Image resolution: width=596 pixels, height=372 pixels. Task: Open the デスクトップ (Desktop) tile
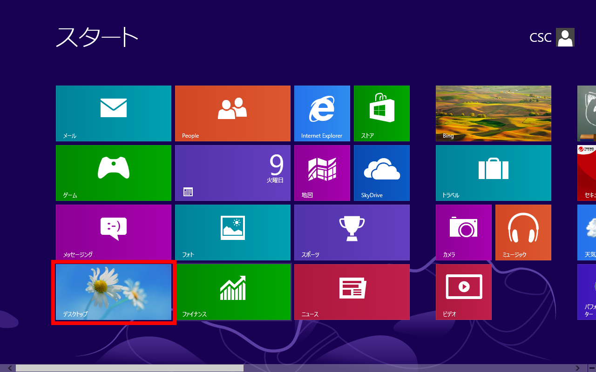tap(114, 292)
